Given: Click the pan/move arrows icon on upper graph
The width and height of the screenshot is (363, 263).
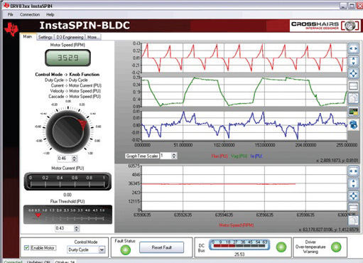Looking at the screenshot, I should (x=353, y=73).
